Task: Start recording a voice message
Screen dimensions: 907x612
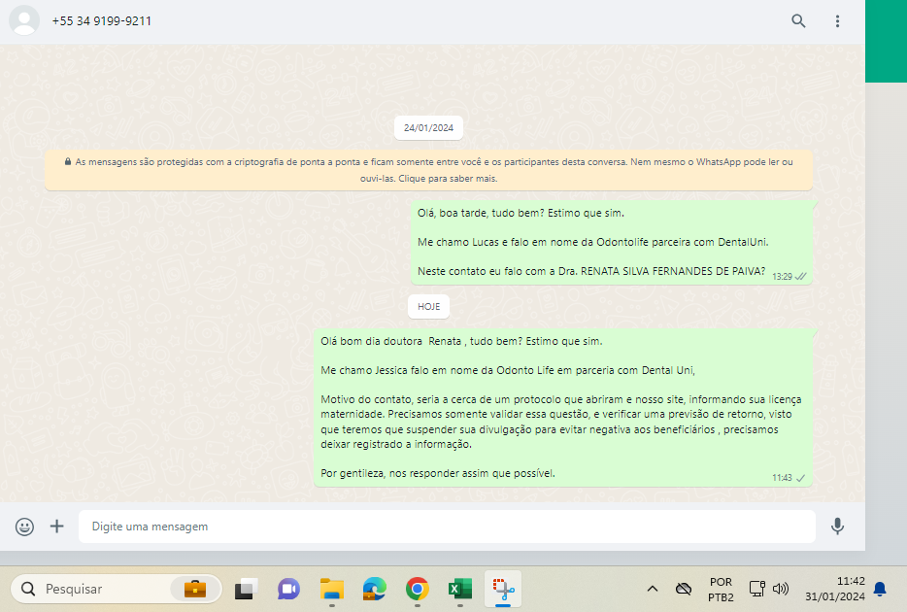Action: click(x=837, y=527)
